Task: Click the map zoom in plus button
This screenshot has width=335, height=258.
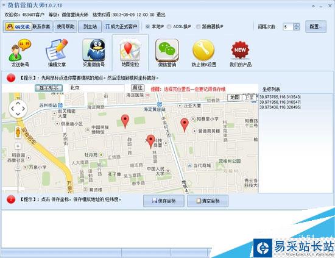Action: point(18,146)
